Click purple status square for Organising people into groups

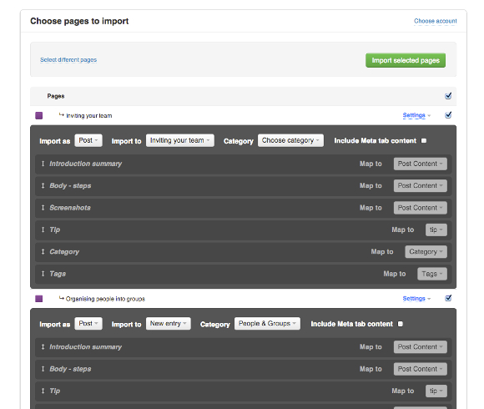(39, 299)
